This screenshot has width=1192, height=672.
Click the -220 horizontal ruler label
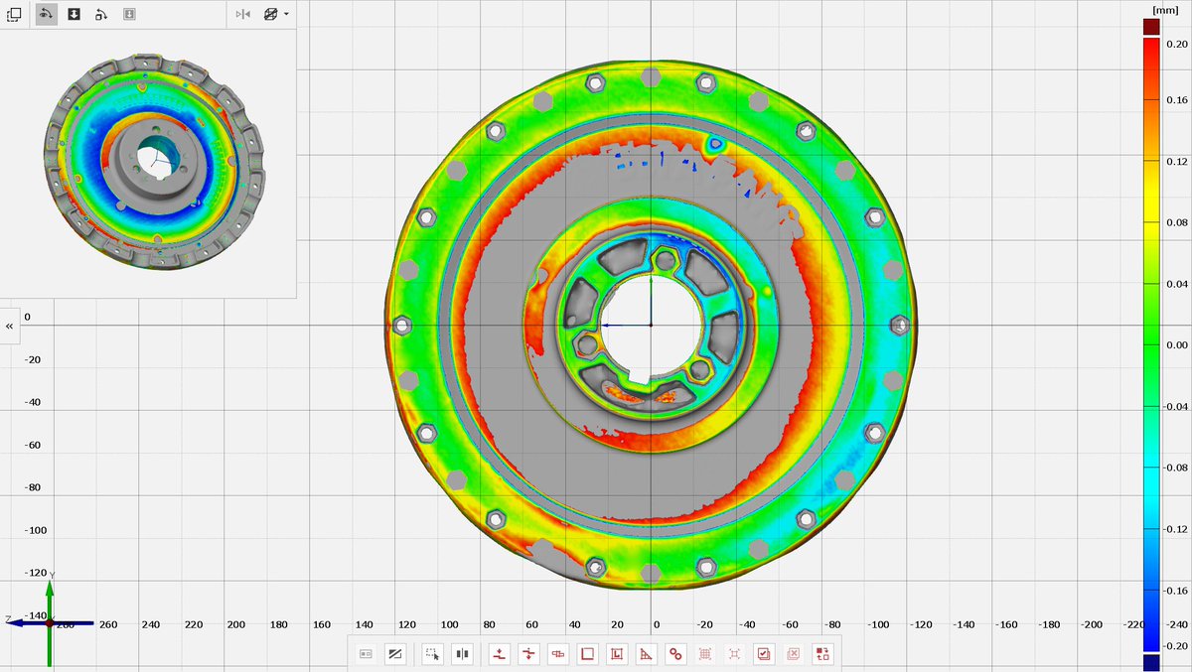point(1133,624)
